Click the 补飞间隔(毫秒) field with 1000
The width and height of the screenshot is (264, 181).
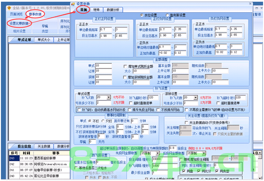point(165,166)
